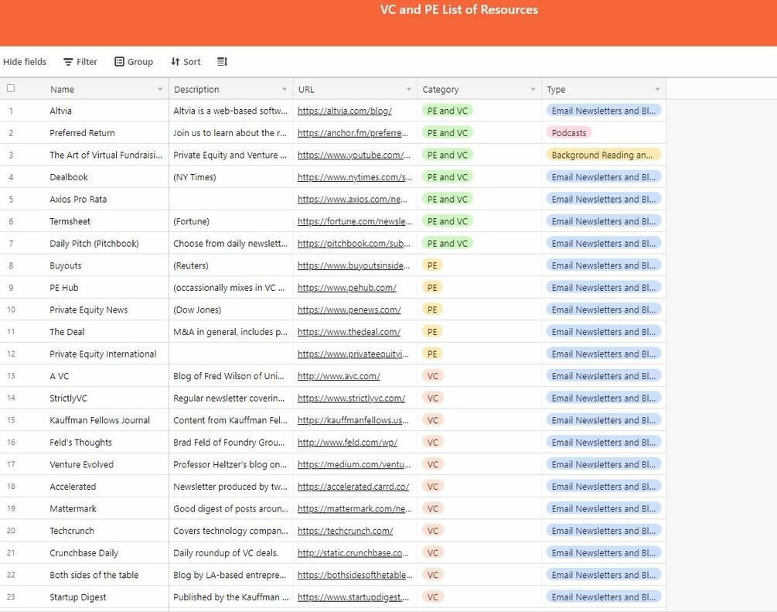Open the anchor.fm Preferred Return link

click(x=353, y=133)
